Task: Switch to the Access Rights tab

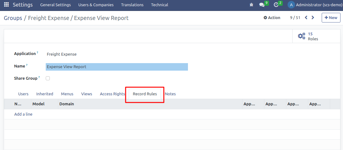Action: 112,94
